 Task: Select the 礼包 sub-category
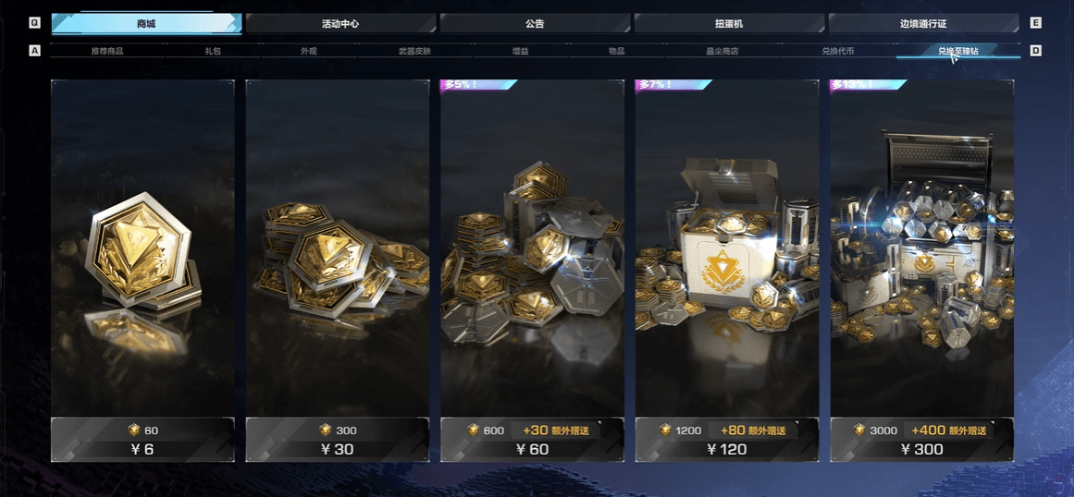click(x=213, y=52)
